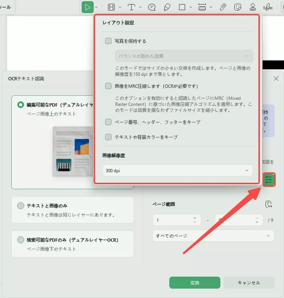The height and width of the screenshot is (298, 284).
Task: Toggle the layout settings slider icon
Action: (269, 179)
